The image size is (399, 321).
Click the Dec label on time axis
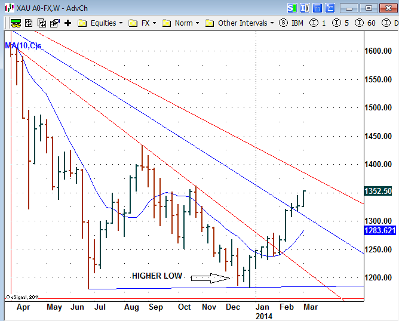233,307
